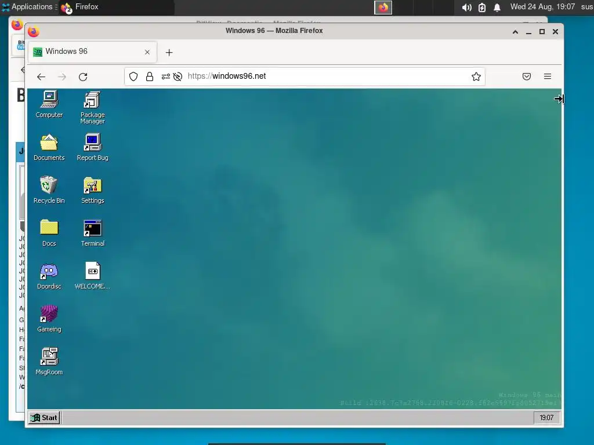Open the tracking protection shield icon

pos(133,76)
